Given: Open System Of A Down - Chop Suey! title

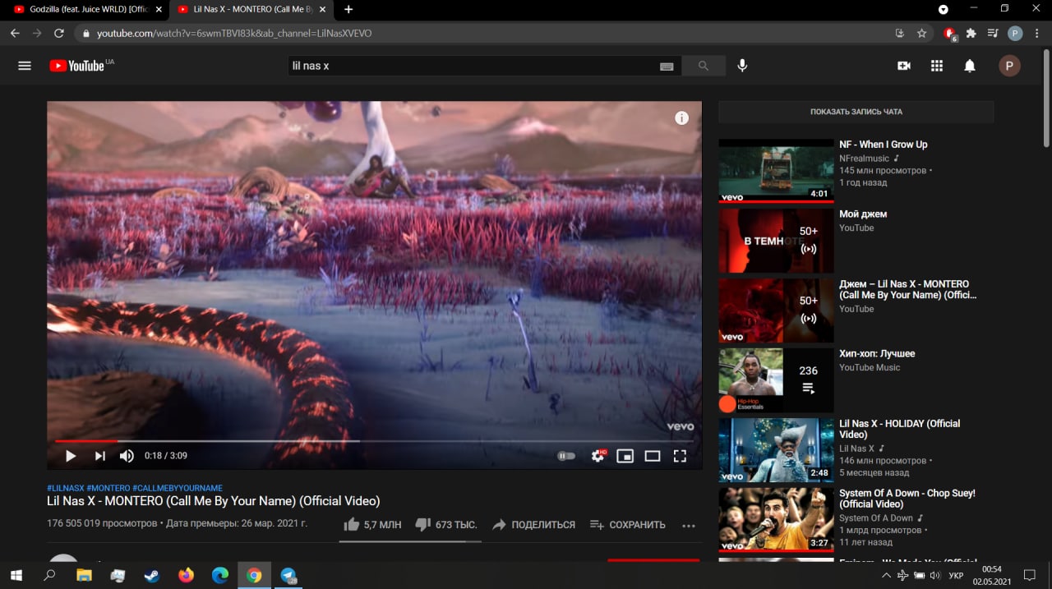Looking at the screenshot, I should [x=907, y=499].
